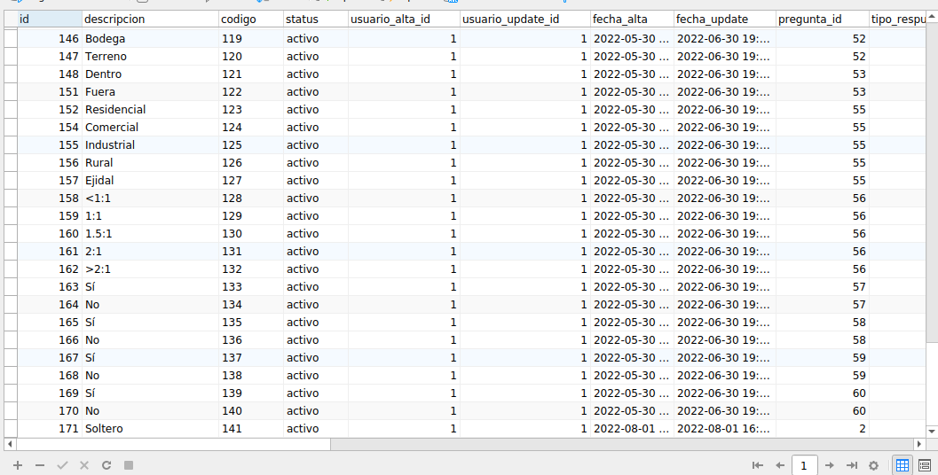
Task: Switch to grid view
Action: (x=903, y=465)
